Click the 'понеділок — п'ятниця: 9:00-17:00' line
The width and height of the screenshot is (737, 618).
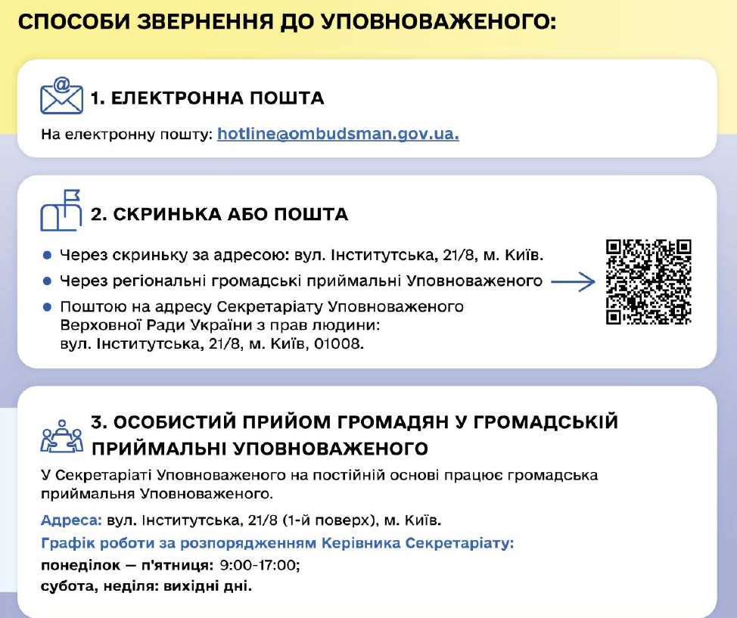click(x=170, y=565)
